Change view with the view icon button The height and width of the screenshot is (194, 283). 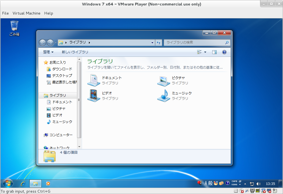pyautogui.click(x=199, y=52)
